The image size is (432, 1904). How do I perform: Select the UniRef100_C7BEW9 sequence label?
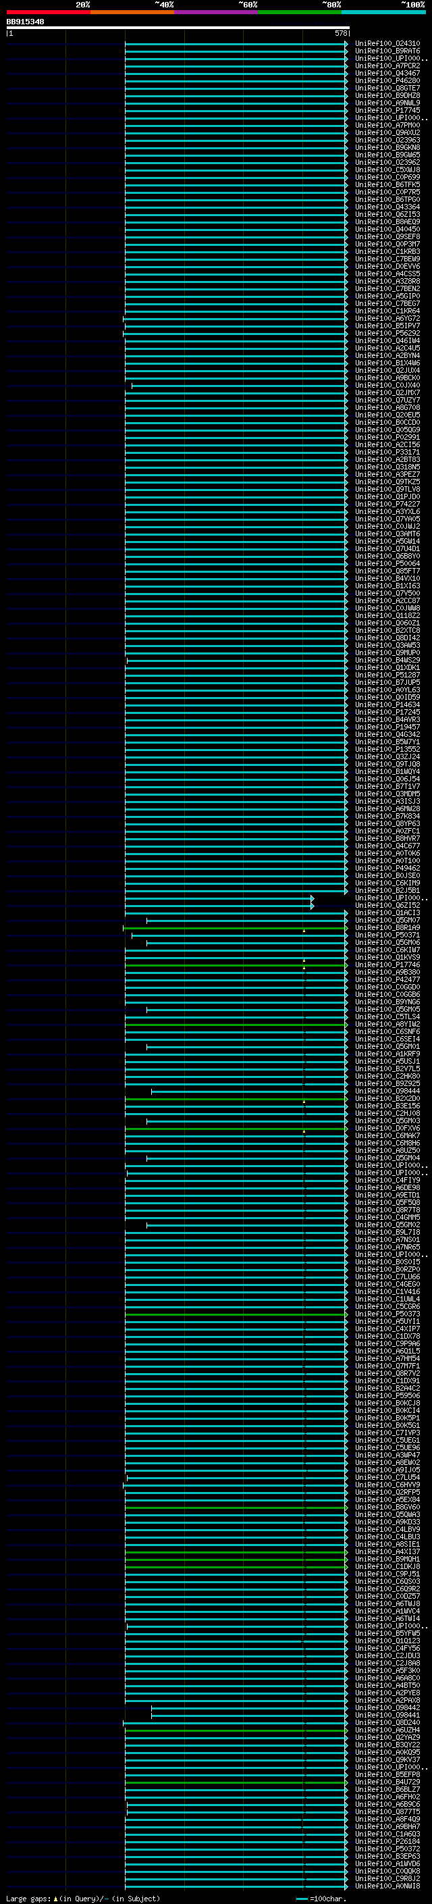coord(387,259)
